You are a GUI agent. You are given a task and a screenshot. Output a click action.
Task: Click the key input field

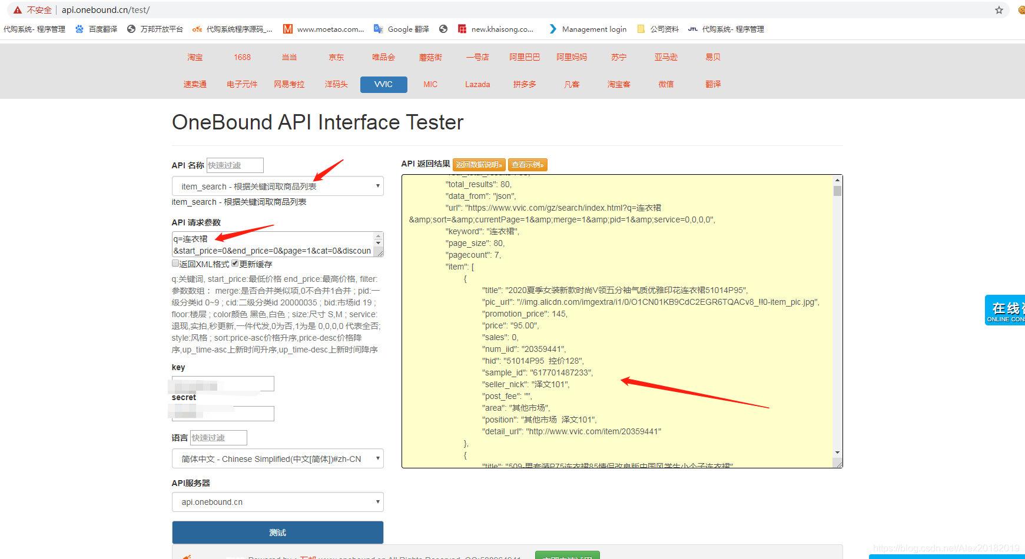click(223, 384)
